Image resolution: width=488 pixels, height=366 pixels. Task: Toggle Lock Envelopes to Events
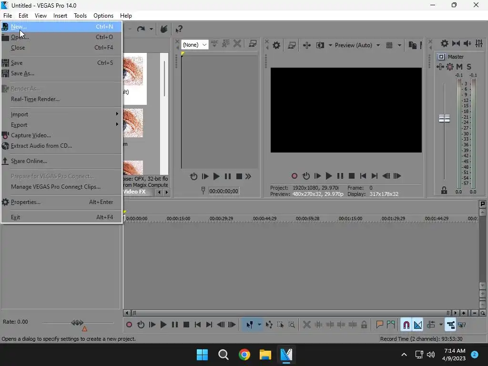point(451,325)
